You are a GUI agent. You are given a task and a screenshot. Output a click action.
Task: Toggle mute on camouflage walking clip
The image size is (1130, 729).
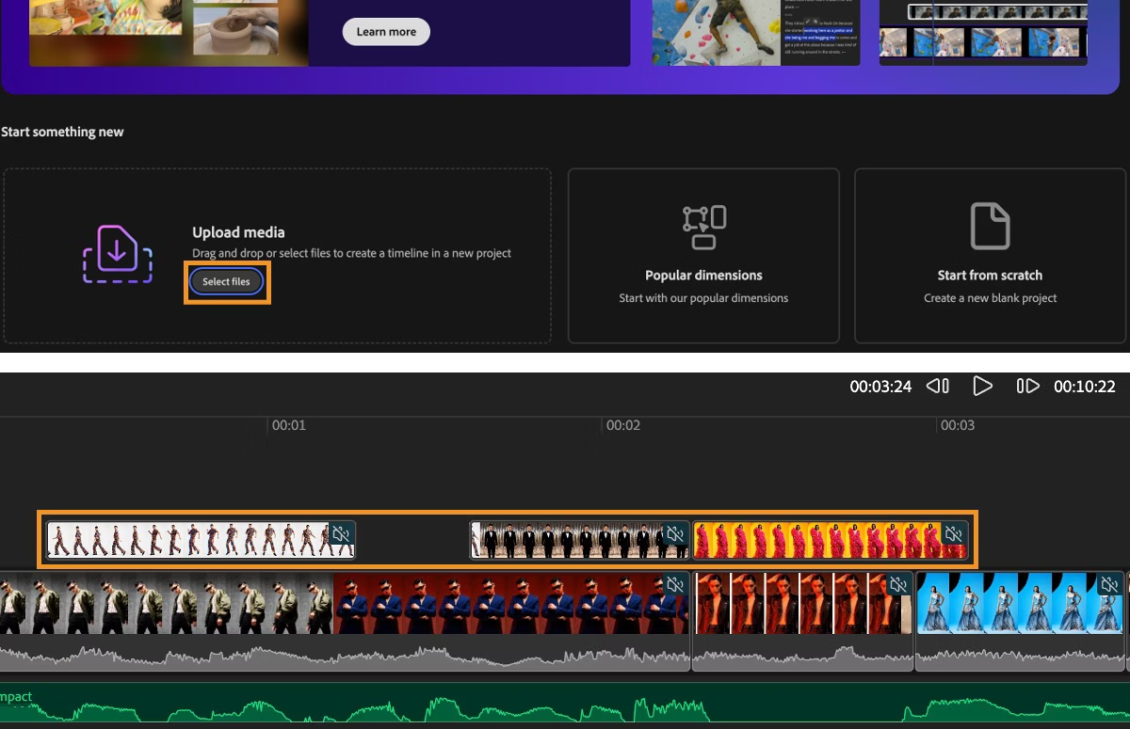[x=341, y=535]
